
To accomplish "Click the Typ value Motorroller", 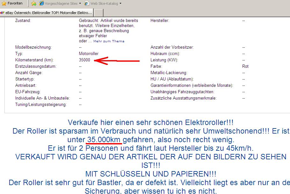I will coord(88,54).
